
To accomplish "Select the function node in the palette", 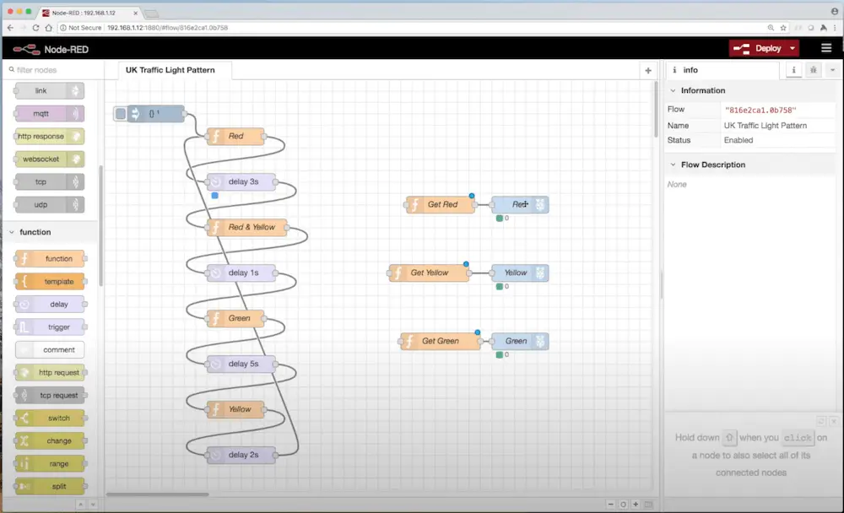I will [x=50, y=258].
